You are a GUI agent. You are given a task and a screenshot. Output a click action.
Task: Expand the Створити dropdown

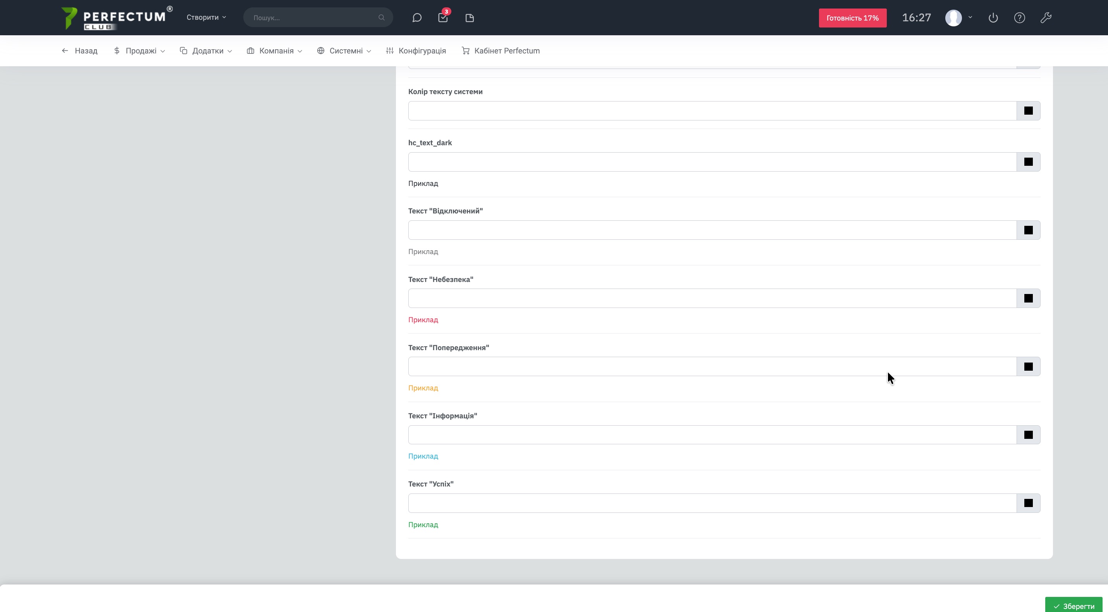point(206,17)
